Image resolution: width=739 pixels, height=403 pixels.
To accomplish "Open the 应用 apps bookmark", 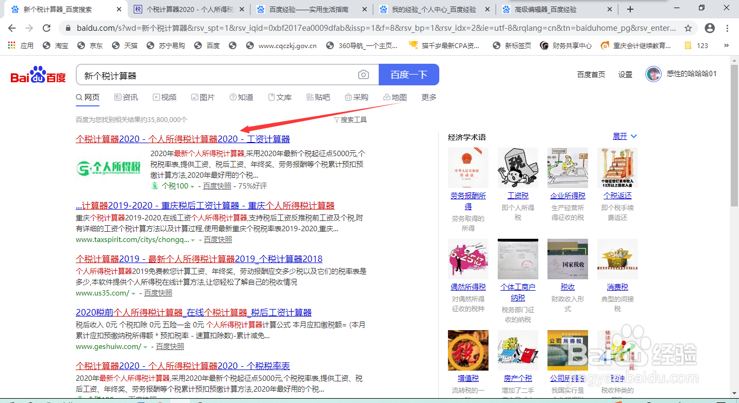I will [x=21, y=46].
